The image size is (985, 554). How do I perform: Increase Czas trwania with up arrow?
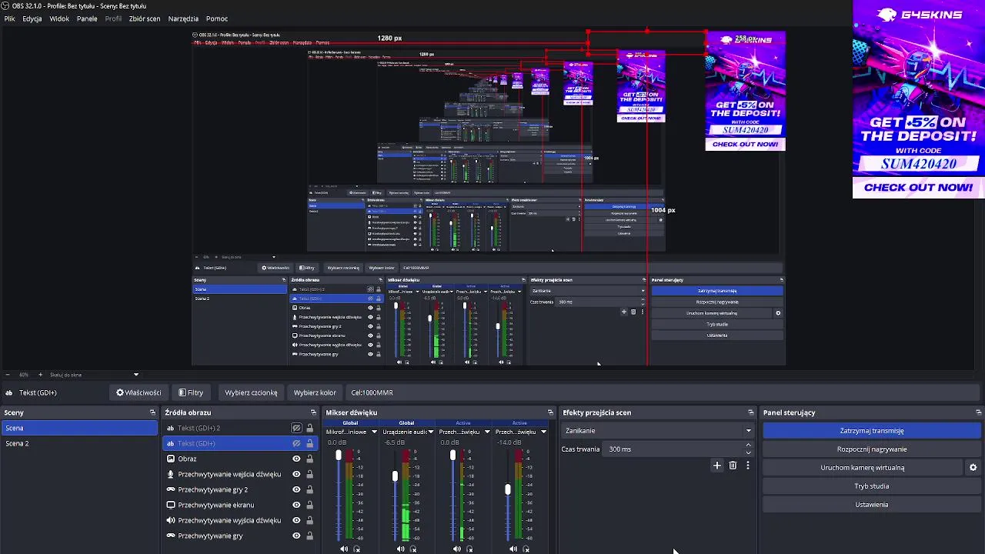point(748,446)
